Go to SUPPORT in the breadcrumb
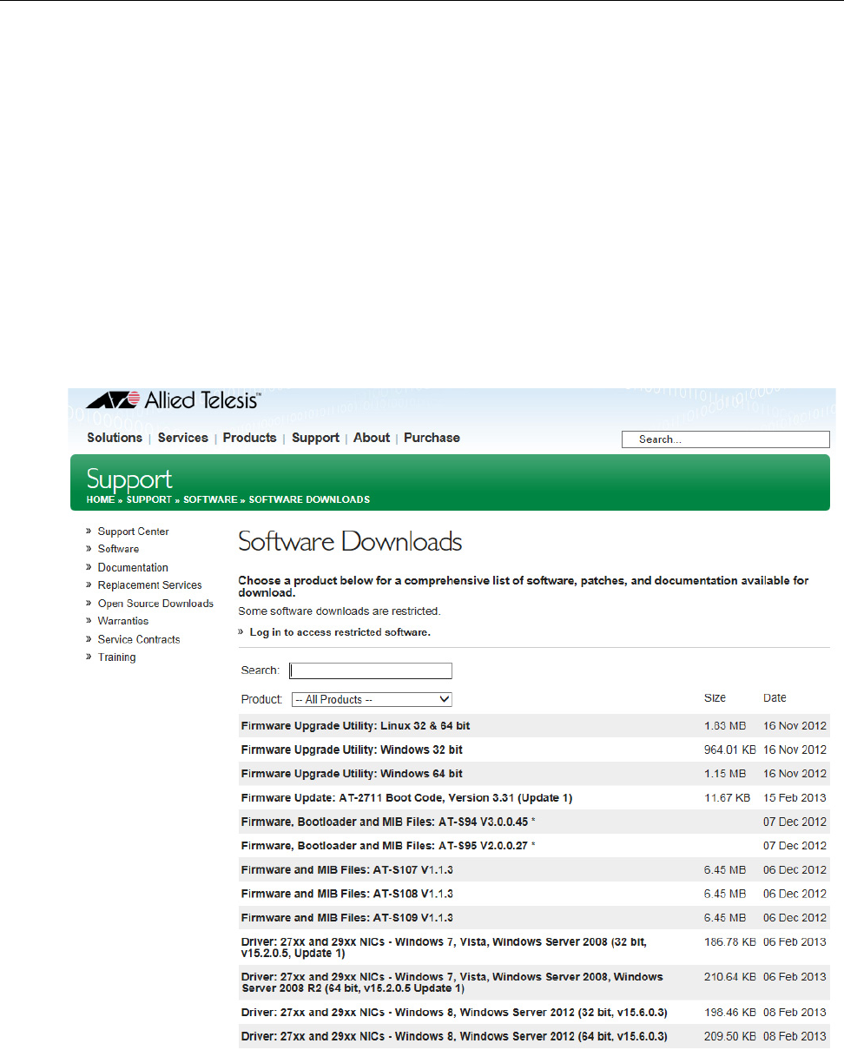The image size is (844, 1050). [x=149, y=500]
